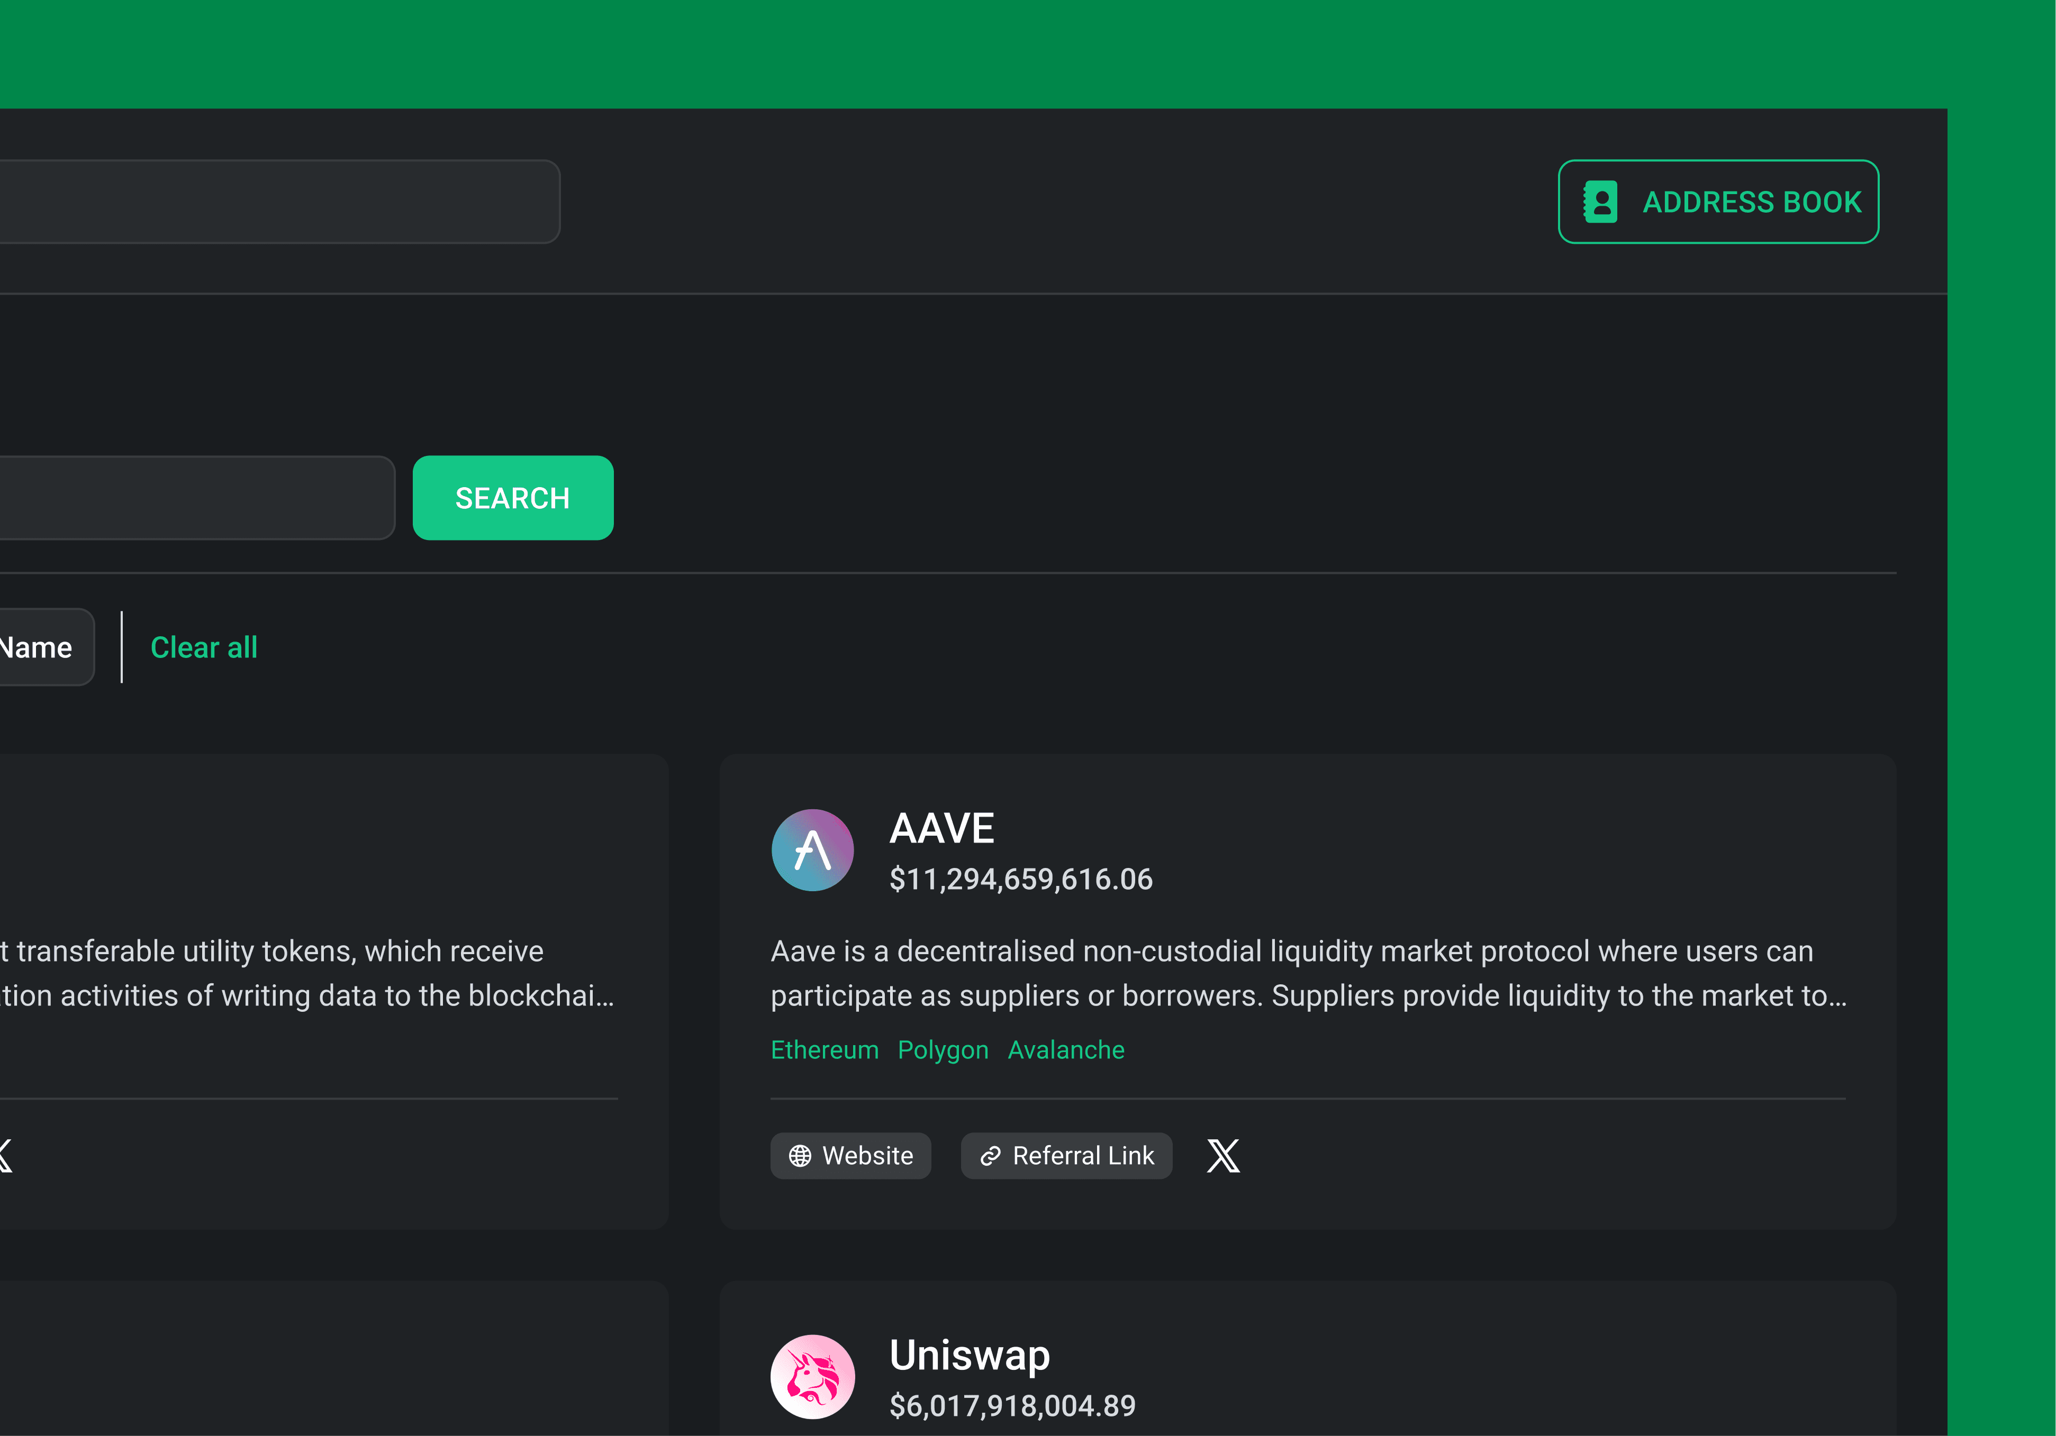This screenshot has height=1436, width=2056.
Task: Click the AAVE value $11,294,659,616.06
Action: point(1021,879)
